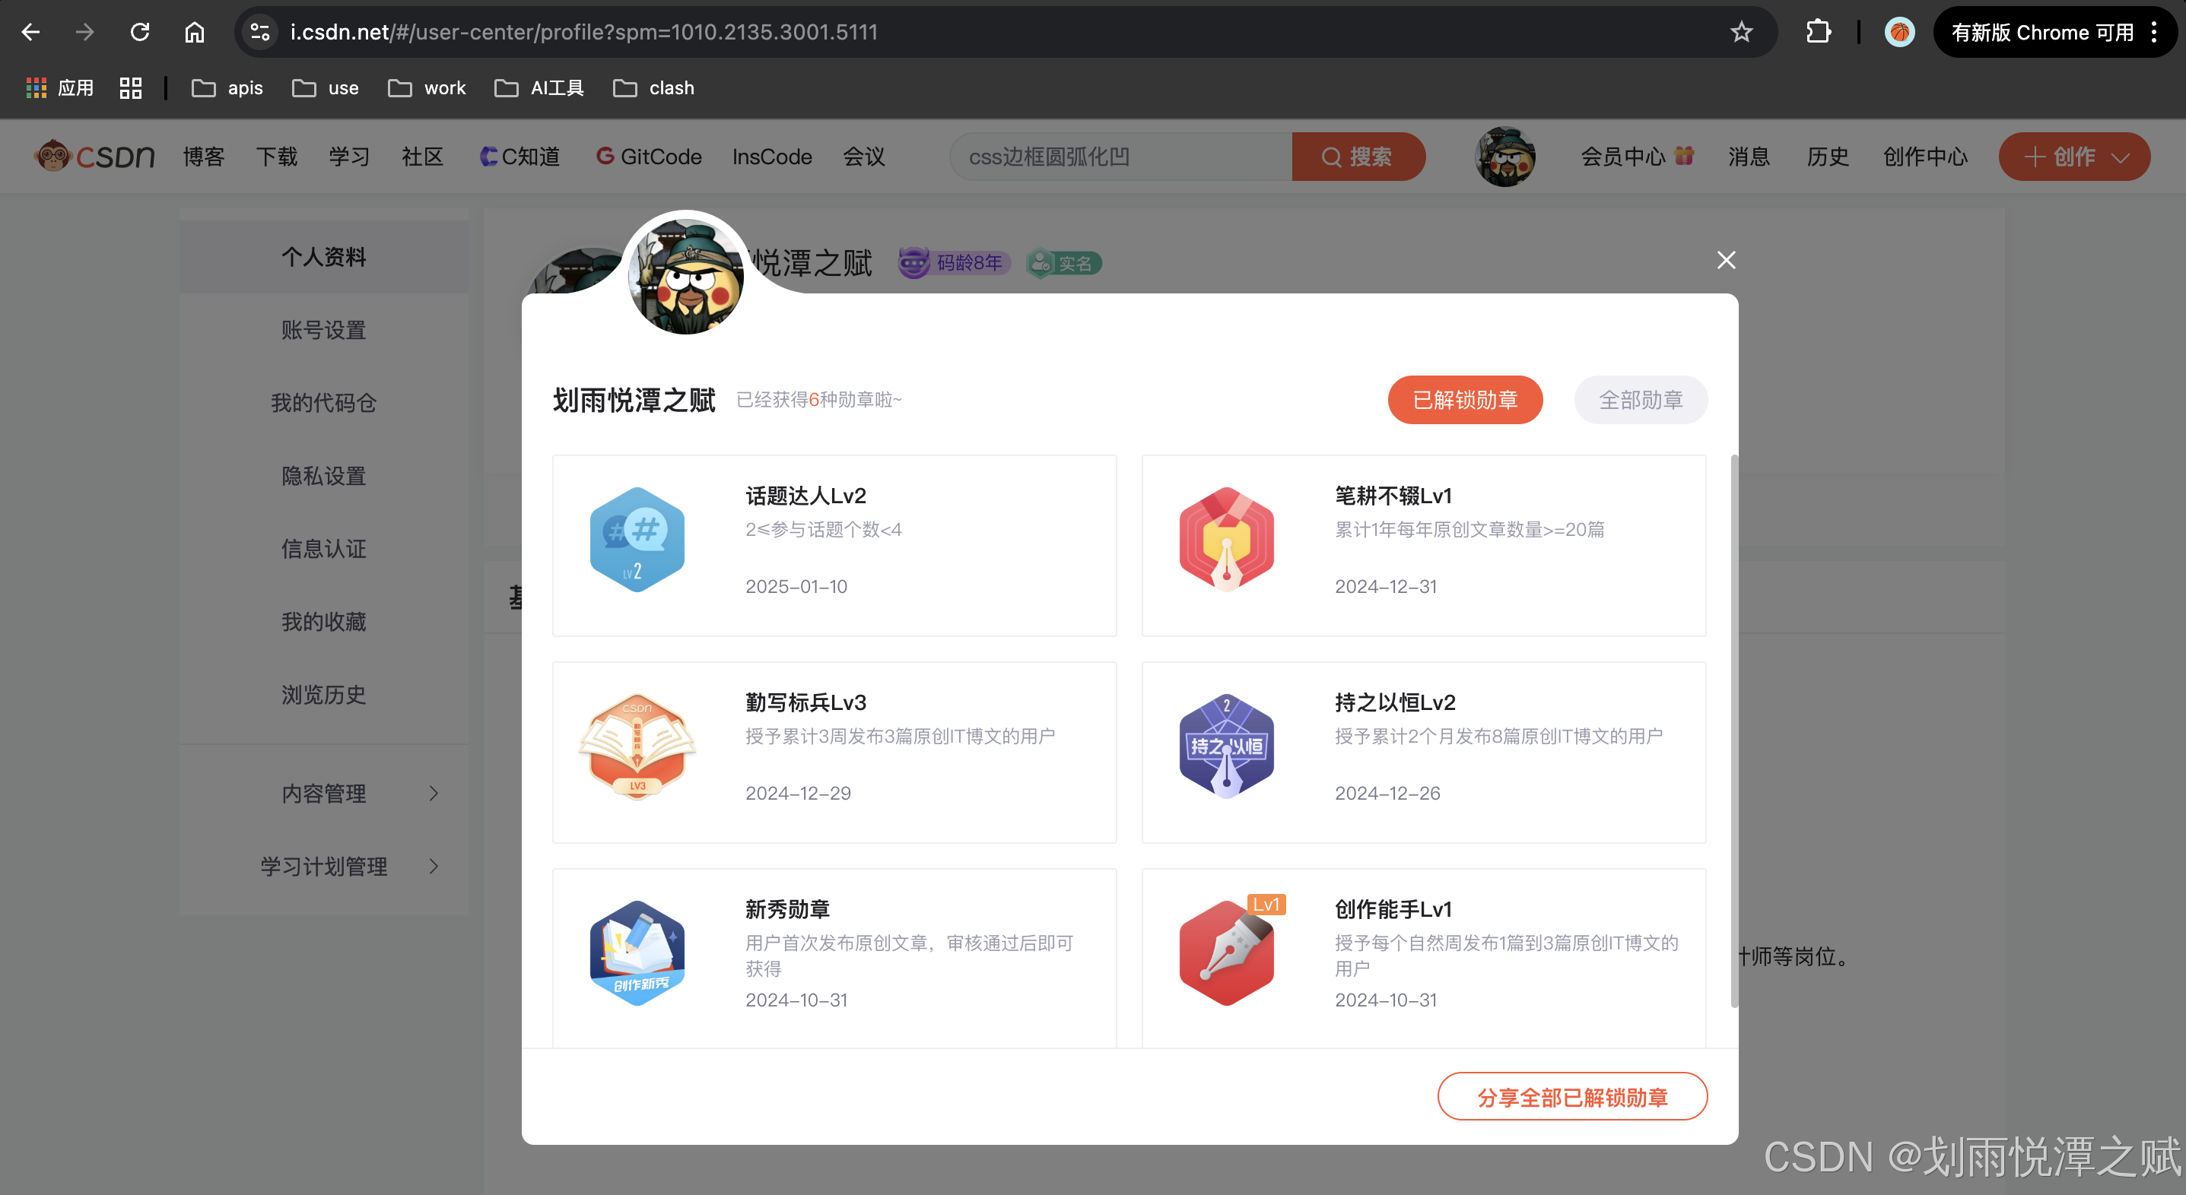The height and width of the screenshot is (1195, 2186).
Task: Click the 持之以恒Lv2 badge icon
Action: pos(1226,747)
